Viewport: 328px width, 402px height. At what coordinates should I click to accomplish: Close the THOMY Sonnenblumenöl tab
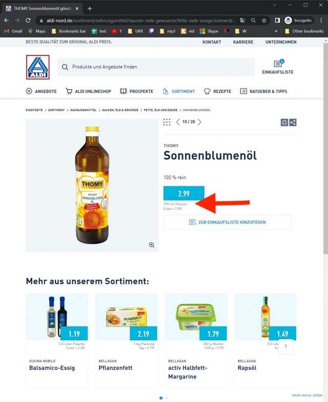pyautogui.click(x=77, y=8)
